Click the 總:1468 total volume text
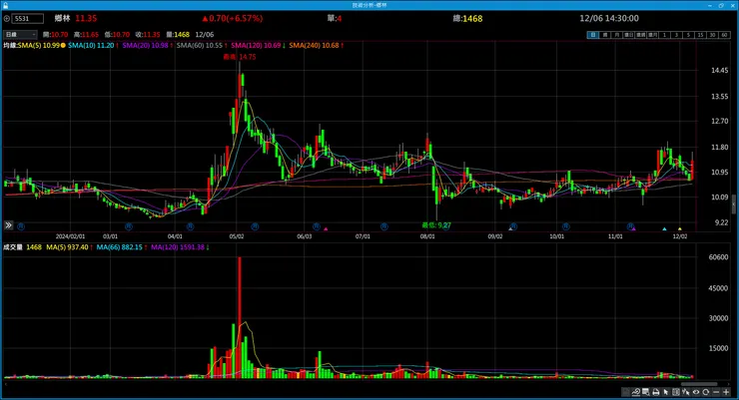Image resolution: width=739 pixels, height=400 pixels. pos(467,18)
